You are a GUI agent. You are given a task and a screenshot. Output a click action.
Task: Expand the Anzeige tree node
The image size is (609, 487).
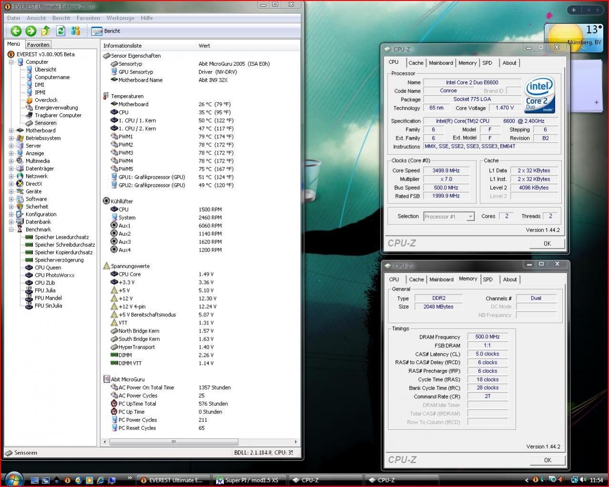(x=11, y=153)
